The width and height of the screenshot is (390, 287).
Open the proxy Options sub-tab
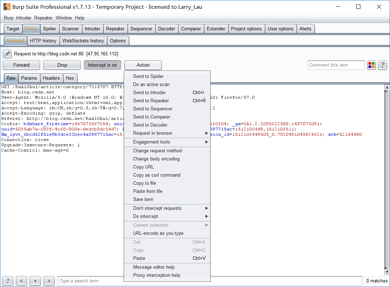(x=118, y=41)
